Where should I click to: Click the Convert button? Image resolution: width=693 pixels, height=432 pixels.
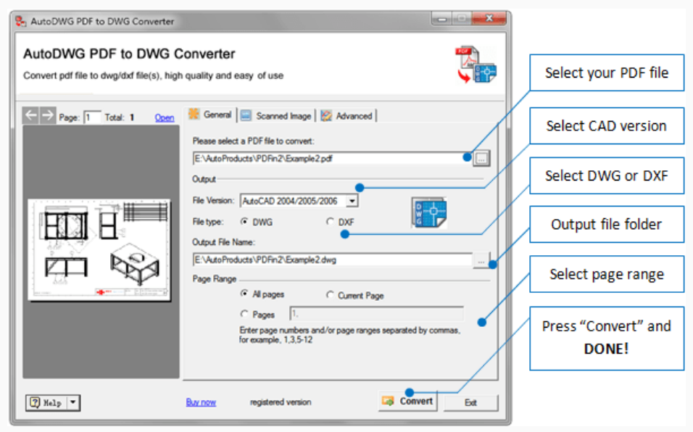pos(407,401)
